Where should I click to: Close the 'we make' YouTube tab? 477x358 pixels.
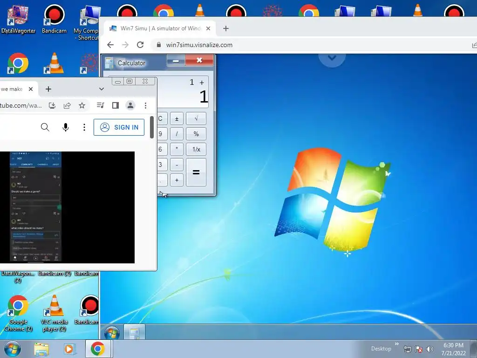[30, 89]
